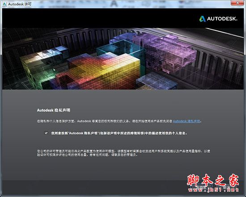Screen dimensions: 246x197
Task: Click the paragraph starting with 您公司的许可管理员
Action: click(123, 153)
